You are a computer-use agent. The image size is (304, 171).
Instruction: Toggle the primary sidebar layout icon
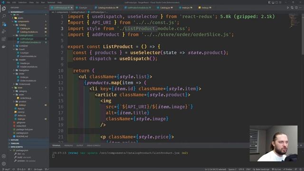point(269,2)
